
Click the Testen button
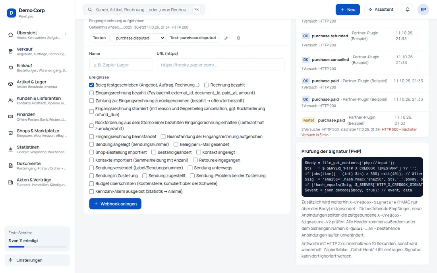99,38
